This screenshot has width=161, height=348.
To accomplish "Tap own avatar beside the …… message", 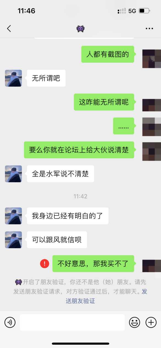I will point(152,126).
